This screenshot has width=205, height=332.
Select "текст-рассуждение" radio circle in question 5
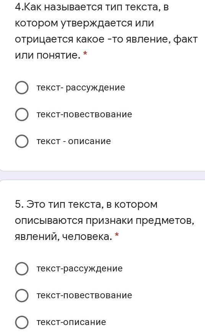(22, 268)
